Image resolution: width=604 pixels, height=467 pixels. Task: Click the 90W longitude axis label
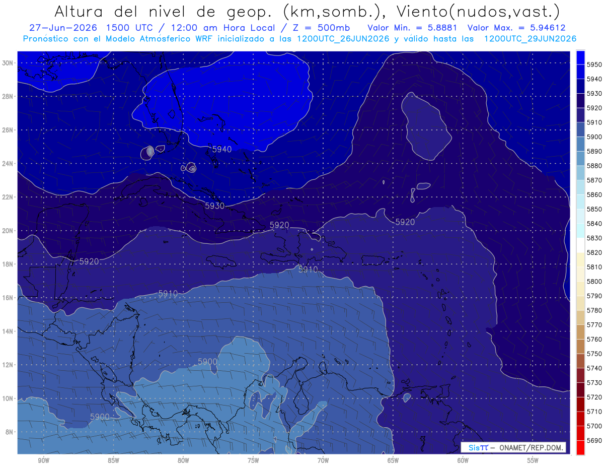[43, 460]
